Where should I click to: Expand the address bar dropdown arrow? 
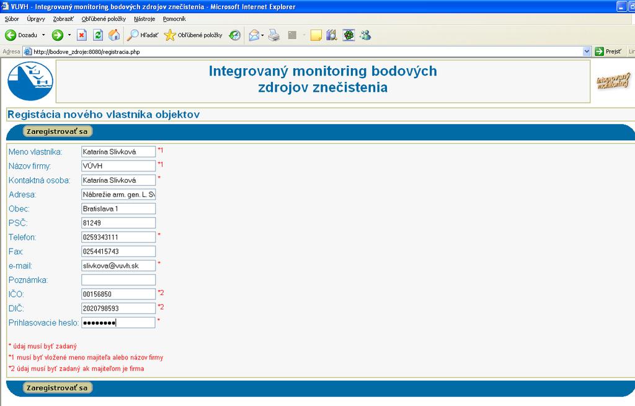pyautogui.click(x=587, y=51)
